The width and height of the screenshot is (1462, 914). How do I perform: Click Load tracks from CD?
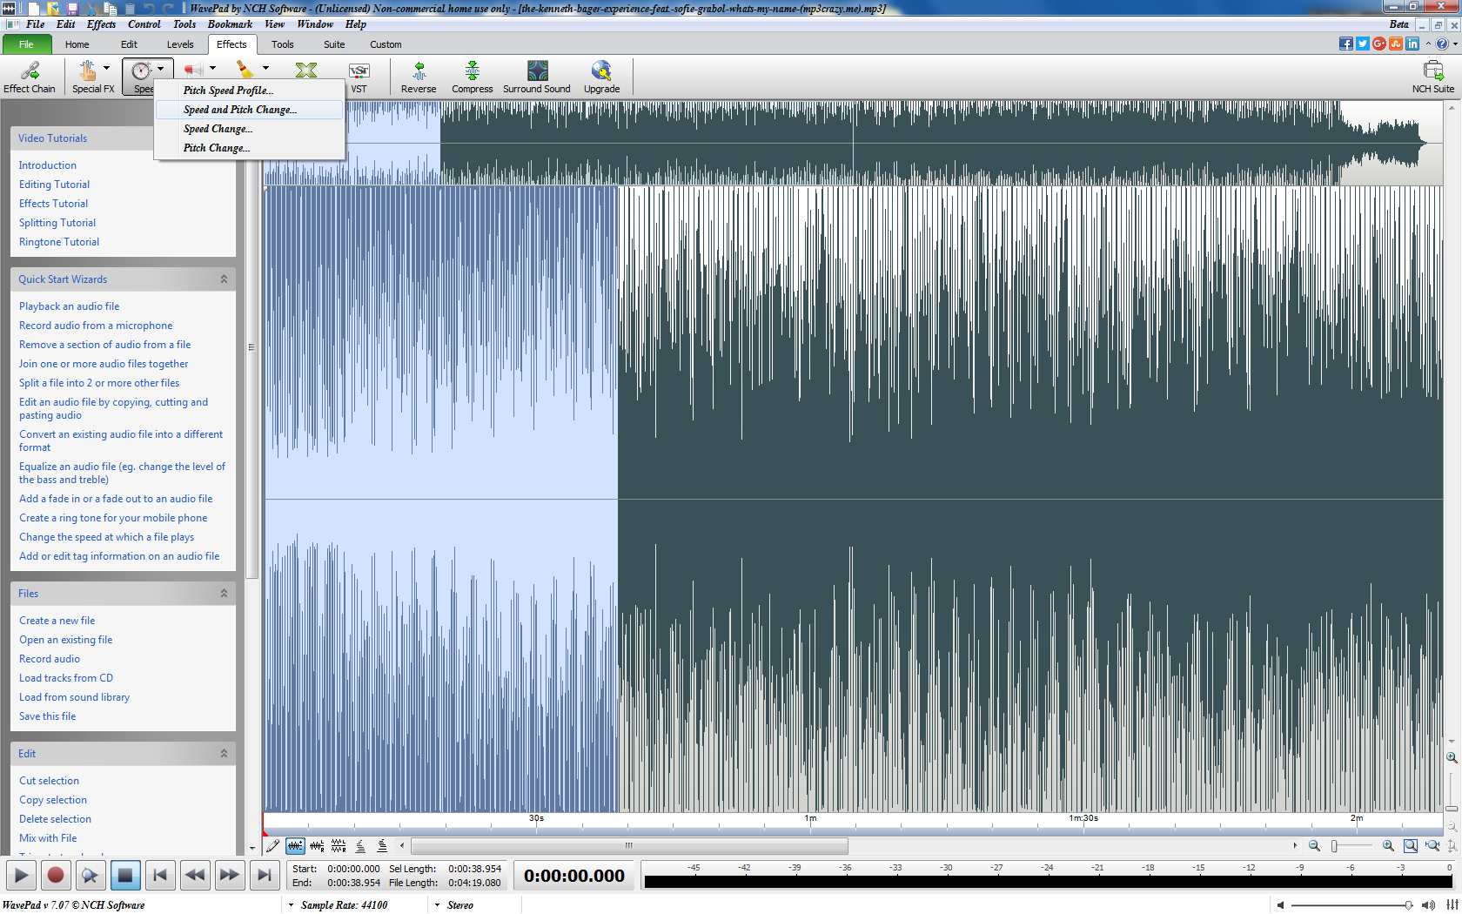click(66, 678)
